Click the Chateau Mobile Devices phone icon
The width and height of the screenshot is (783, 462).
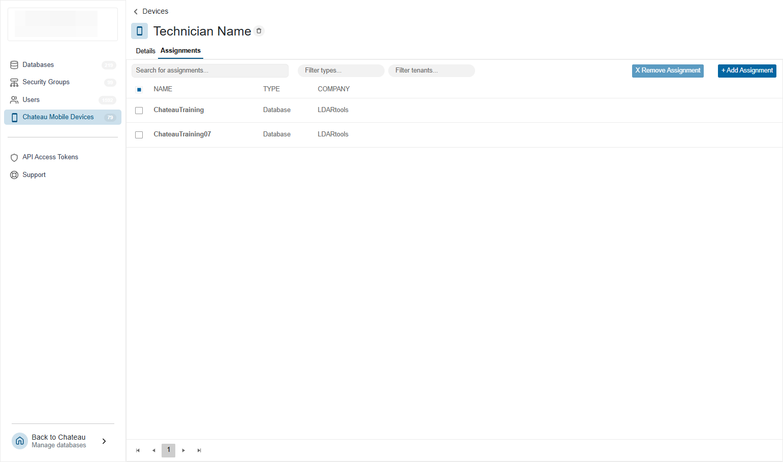[x=14, y=117]
